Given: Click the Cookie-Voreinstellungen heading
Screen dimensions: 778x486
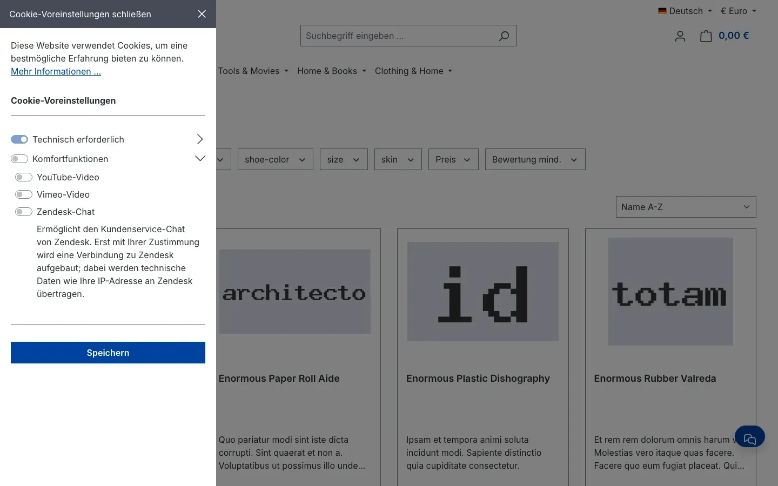Looking at the screenshot, I should coord(63,100).
